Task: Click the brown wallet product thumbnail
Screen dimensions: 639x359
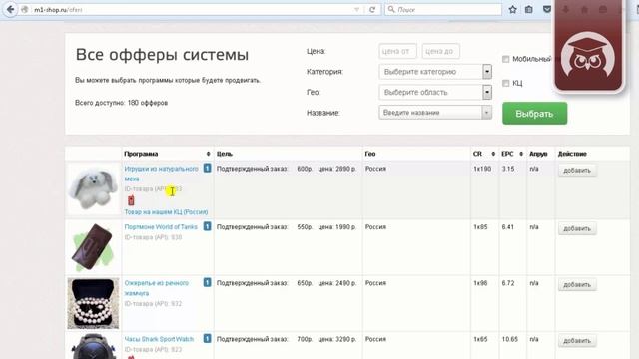Action: click(93, 246)
